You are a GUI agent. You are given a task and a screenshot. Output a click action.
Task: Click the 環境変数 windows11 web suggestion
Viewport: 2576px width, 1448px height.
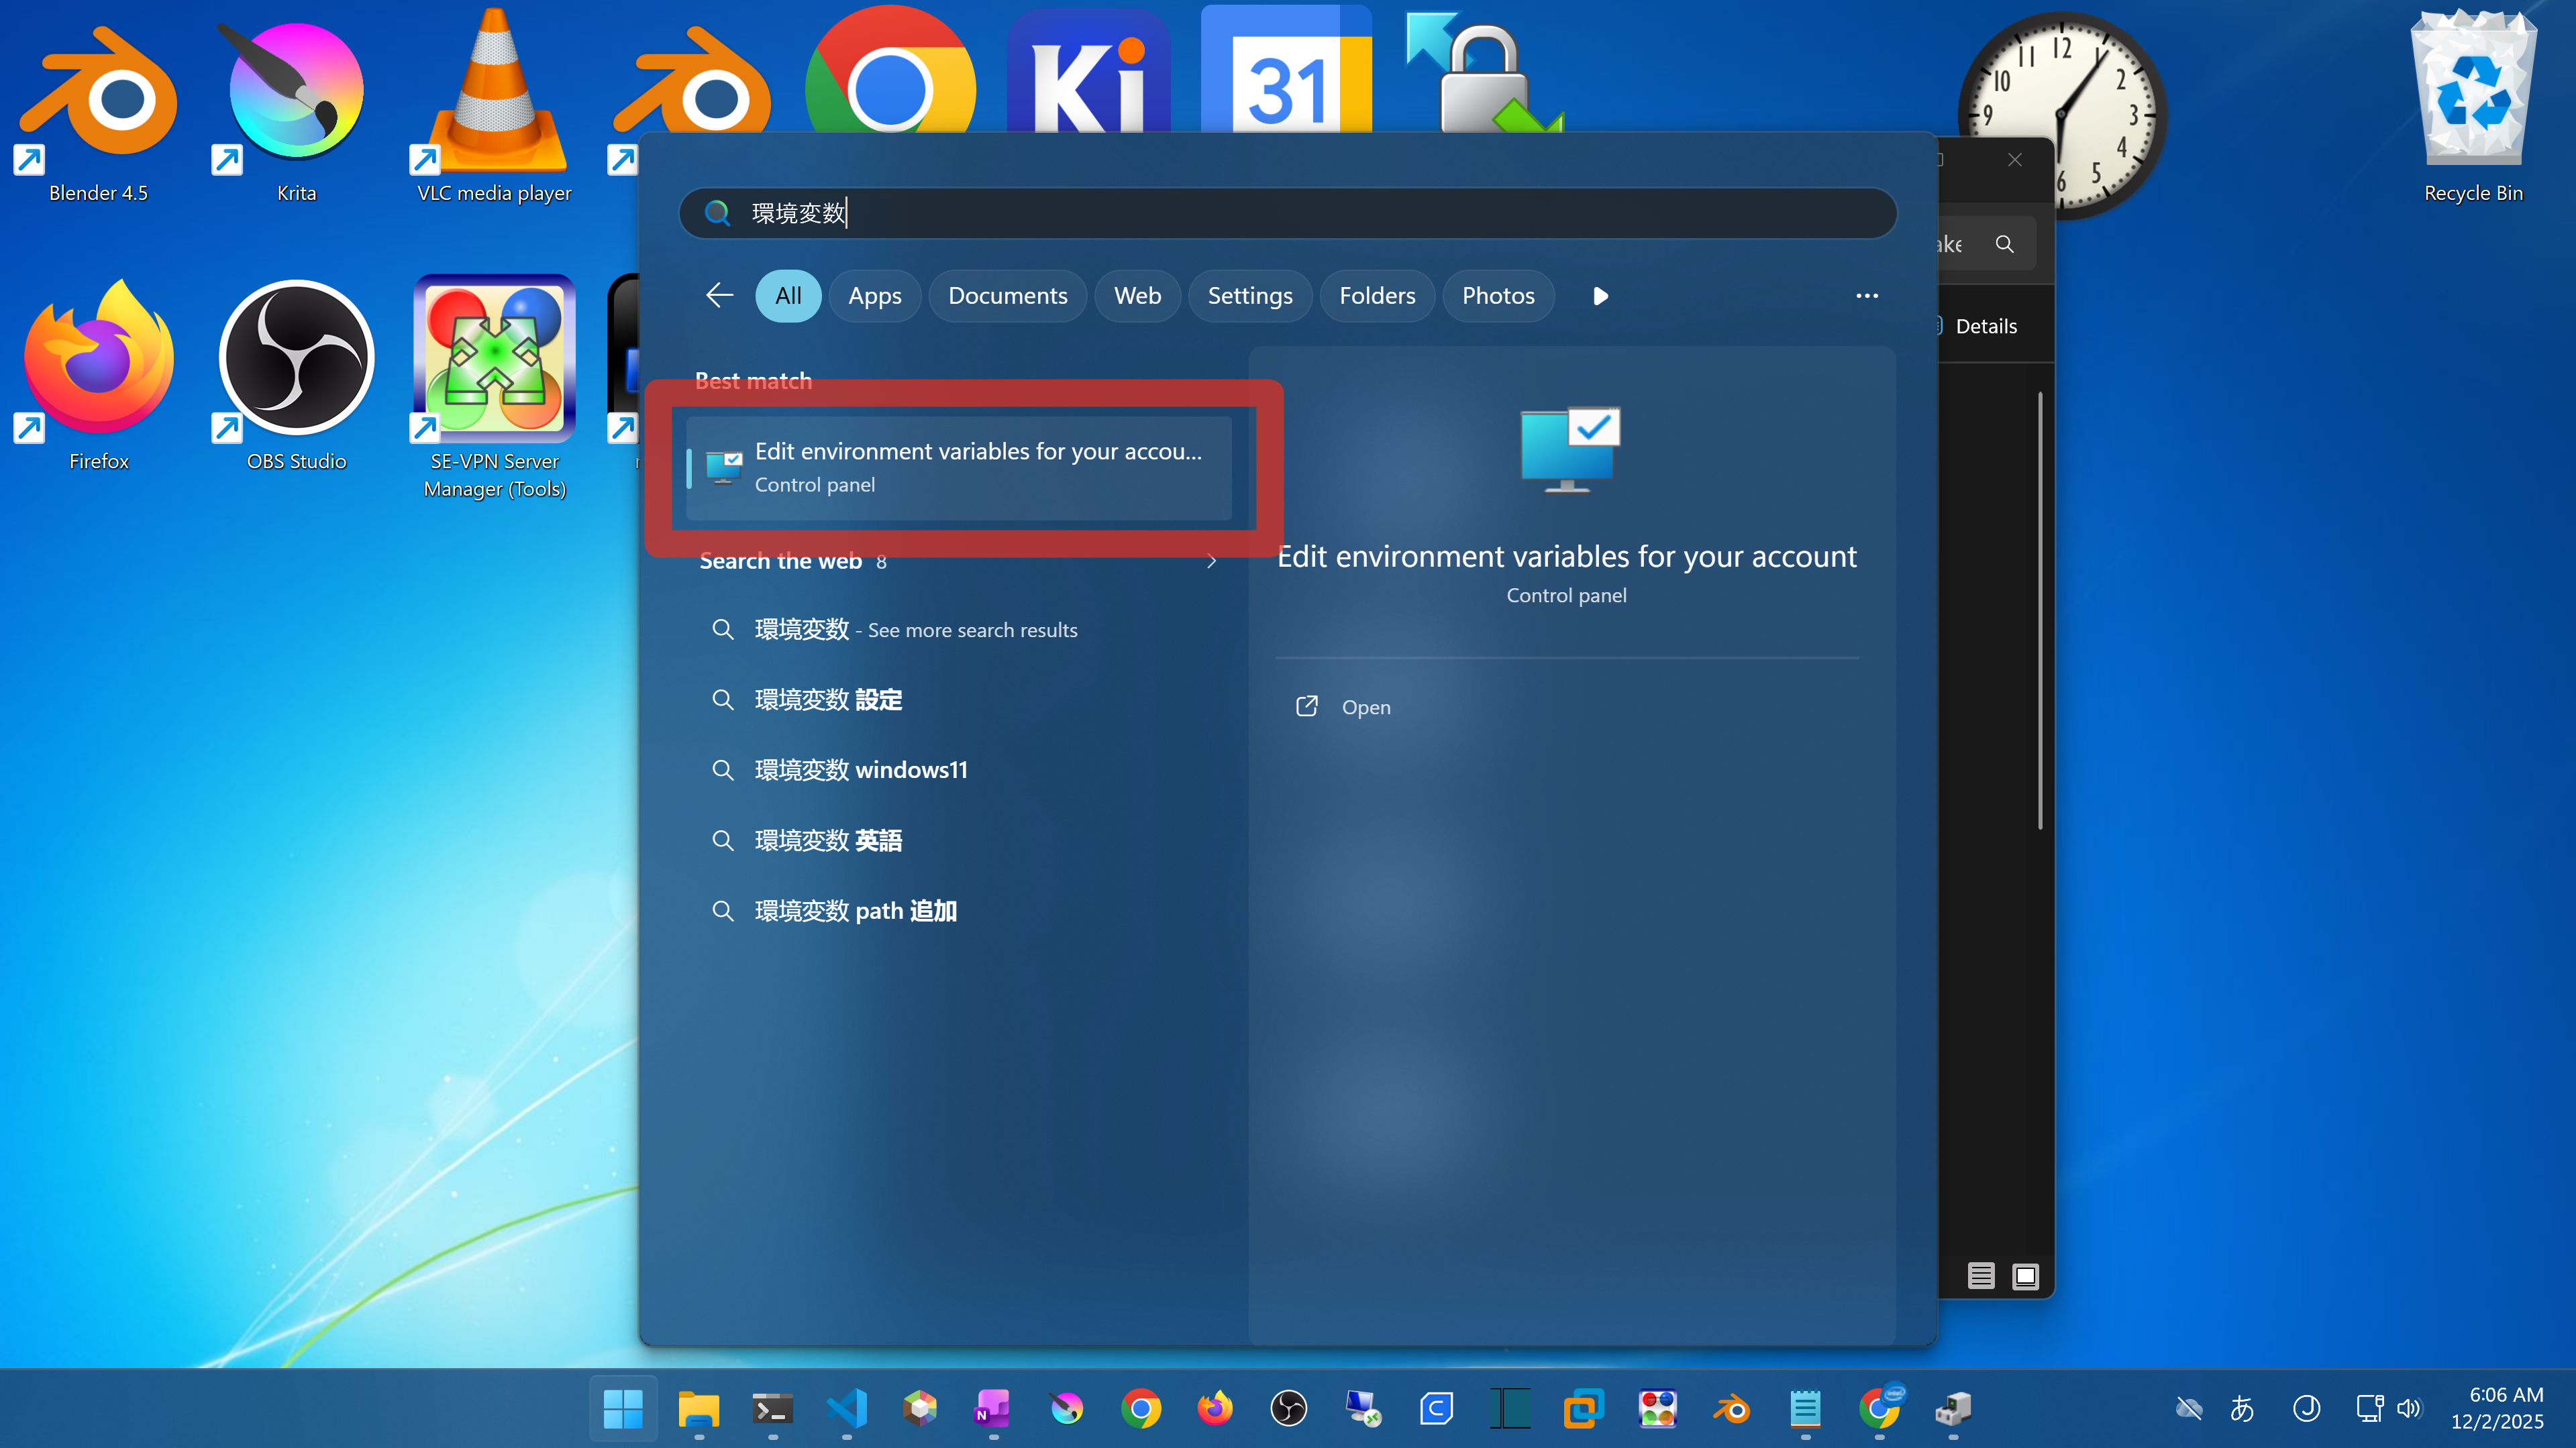[x=860, y=771]
